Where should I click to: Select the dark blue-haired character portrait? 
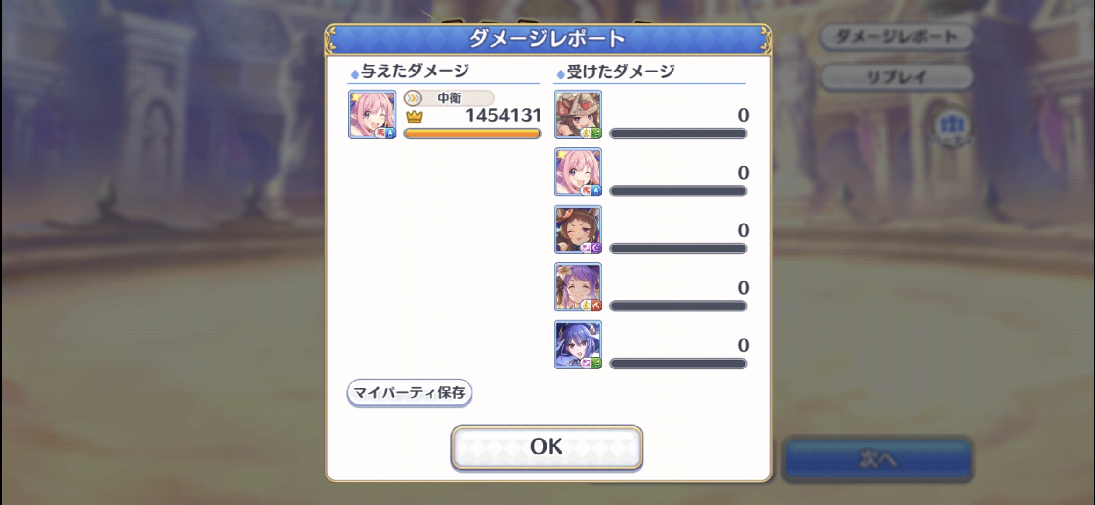(x=578, y=345)
